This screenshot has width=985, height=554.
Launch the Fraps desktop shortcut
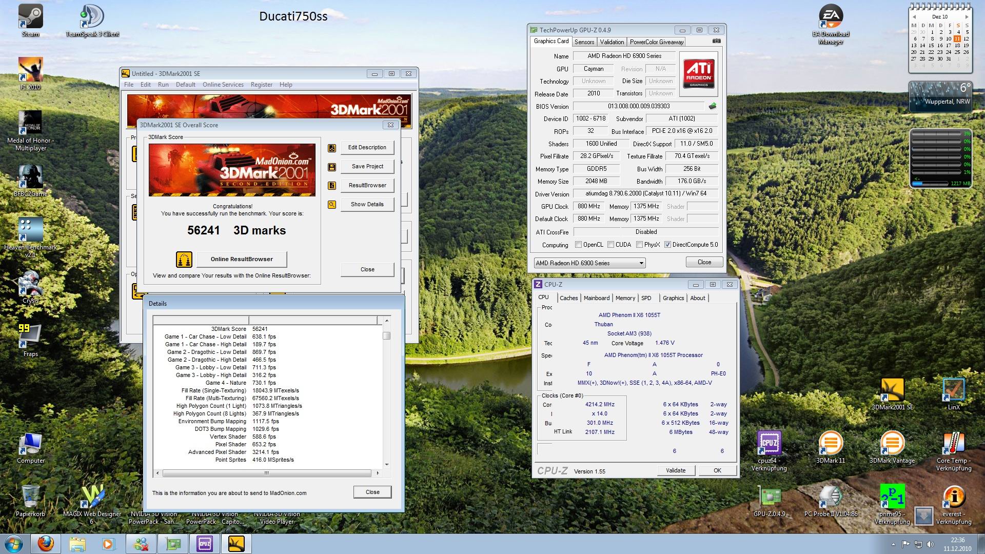[30, 335]
